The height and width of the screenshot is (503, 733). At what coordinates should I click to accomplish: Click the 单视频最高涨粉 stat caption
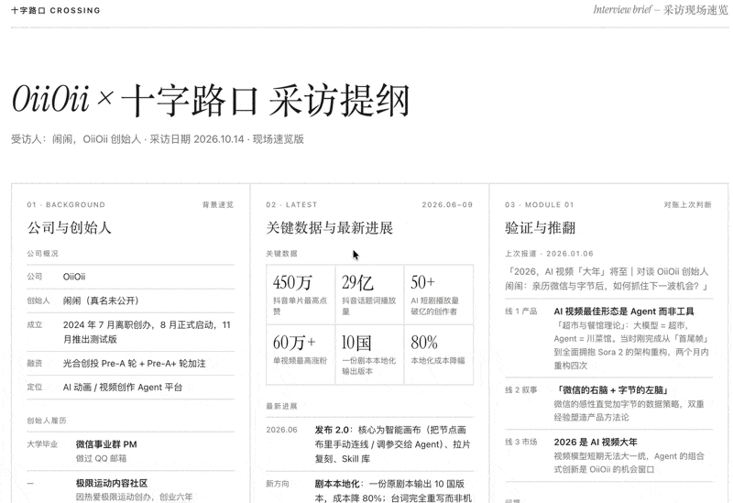(301, 360)
